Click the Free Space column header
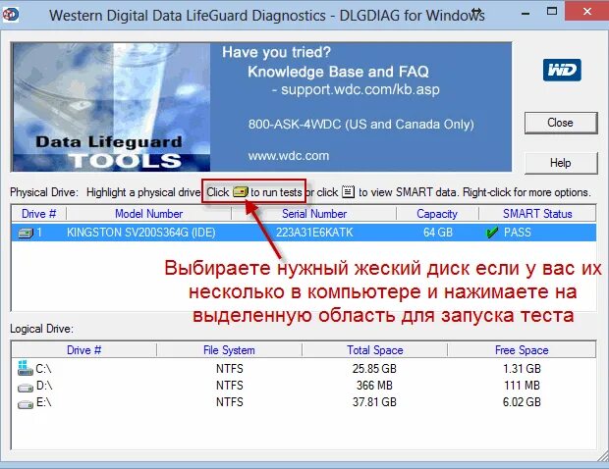The height and width of the screenshot is (469, 609). pos(522,350)
